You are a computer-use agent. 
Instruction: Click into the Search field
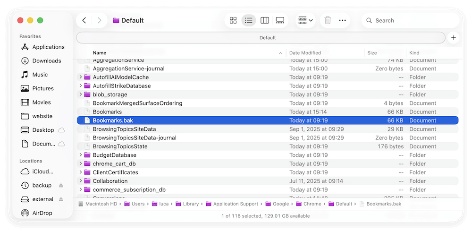click(x=410, y=20)
